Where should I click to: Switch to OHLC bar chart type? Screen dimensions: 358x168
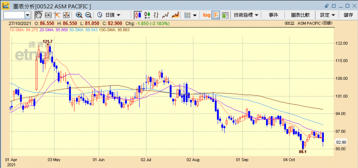click(x=148, y=15)
